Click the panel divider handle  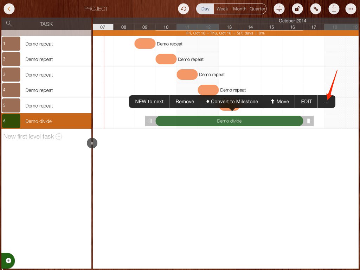tap(92, 143)
